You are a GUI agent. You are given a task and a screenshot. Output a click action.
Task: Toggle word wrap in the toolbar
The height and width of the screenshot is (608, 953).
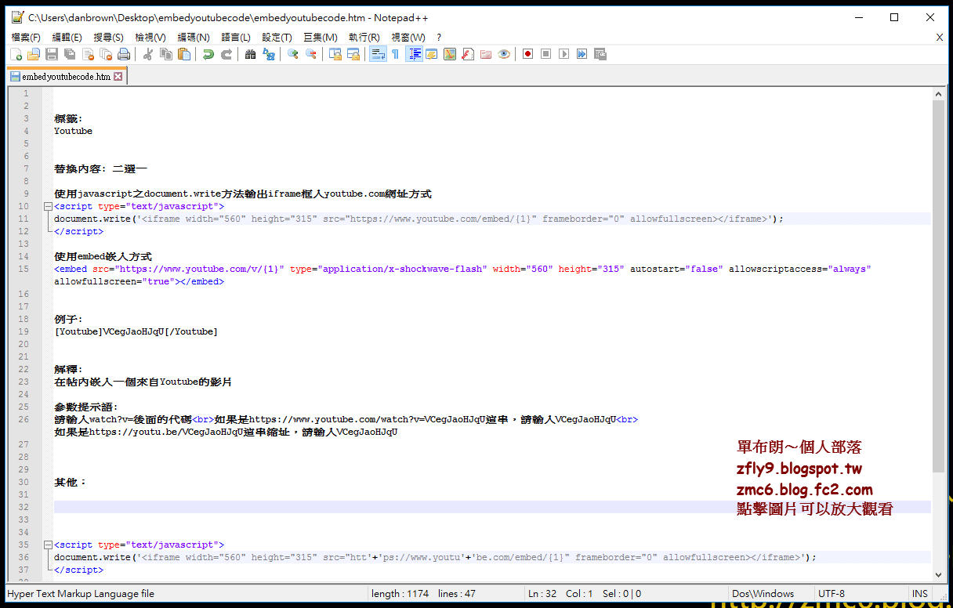(378, 54)
